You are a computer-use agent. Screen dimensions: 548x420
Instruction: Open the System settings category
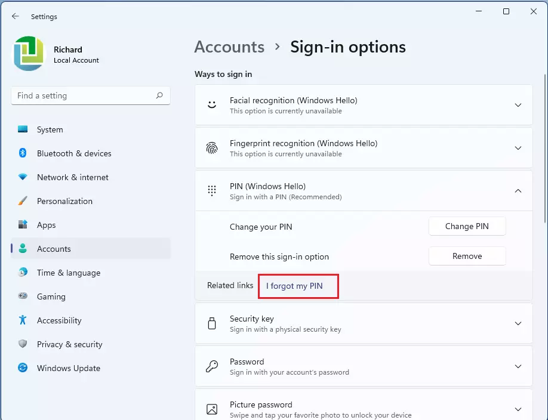coord(50,129)
